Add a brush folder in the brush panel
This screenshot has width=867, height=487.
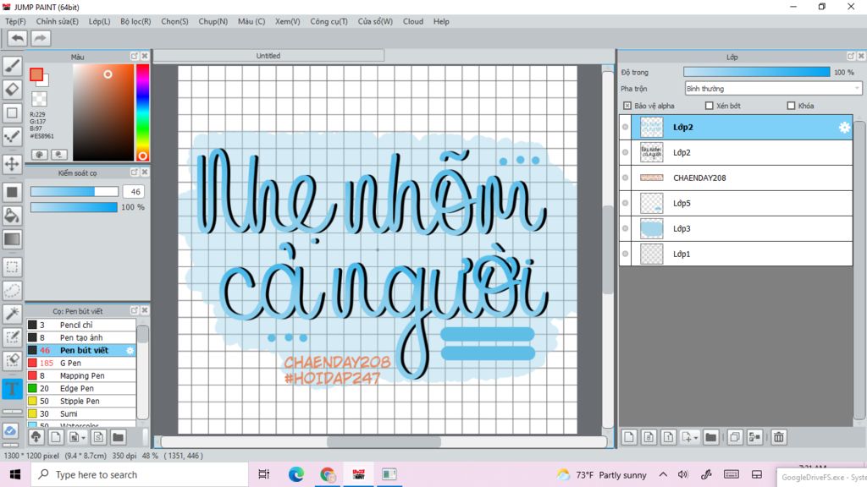[x=118, y=437]
